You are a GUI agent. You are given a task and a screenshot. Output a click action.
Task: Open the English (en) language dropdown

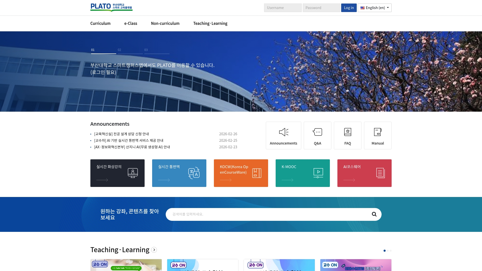coord(374,8)
